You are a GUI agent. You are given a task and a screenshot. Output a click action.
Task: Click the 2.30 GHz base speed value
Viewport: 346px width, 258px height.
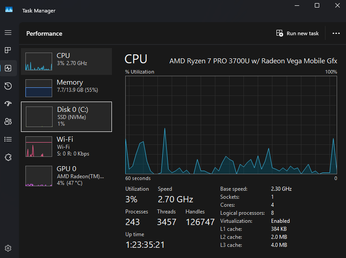pos(281,189)
